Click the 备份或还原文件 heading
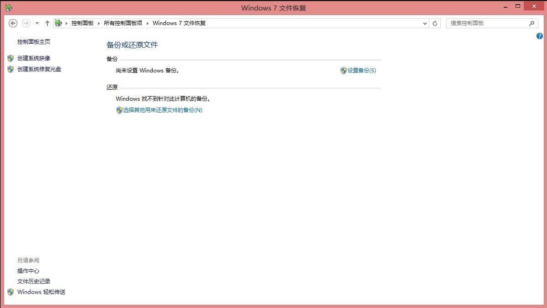This screenshot has height=308, width=547. pos(132,45)
